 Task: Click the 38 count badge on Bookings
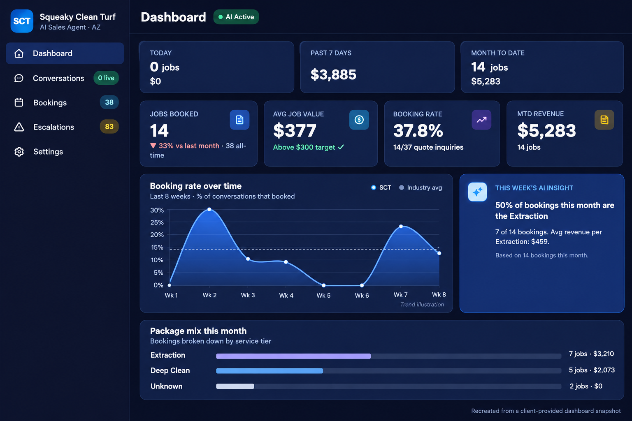pyautogui.click(x=109, y=102)
